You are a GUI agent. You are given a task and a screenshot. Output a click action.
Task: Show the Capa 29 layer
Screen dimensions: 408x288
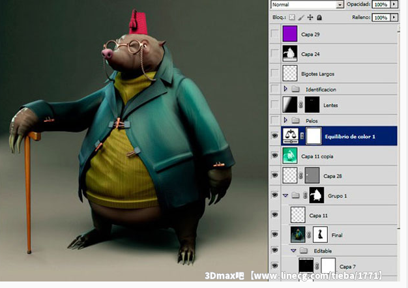[x=275, y=34]
